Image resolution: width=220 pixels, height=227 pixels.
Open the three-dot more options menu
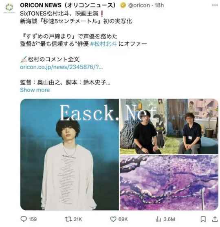coord(215,5)
